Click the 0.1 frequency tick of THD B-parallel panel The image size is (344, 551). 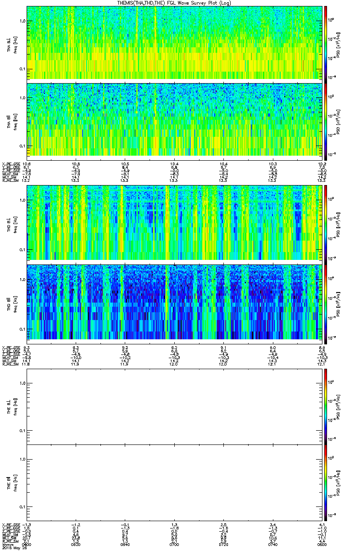tap(22, 329)
